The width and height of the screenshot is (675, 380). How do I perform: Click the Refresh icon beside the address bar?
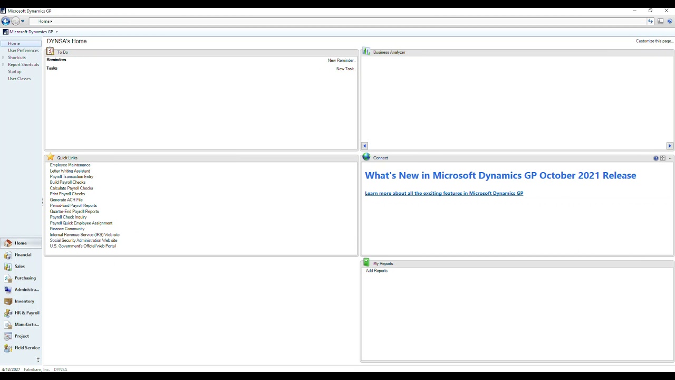tap(650, 21)
